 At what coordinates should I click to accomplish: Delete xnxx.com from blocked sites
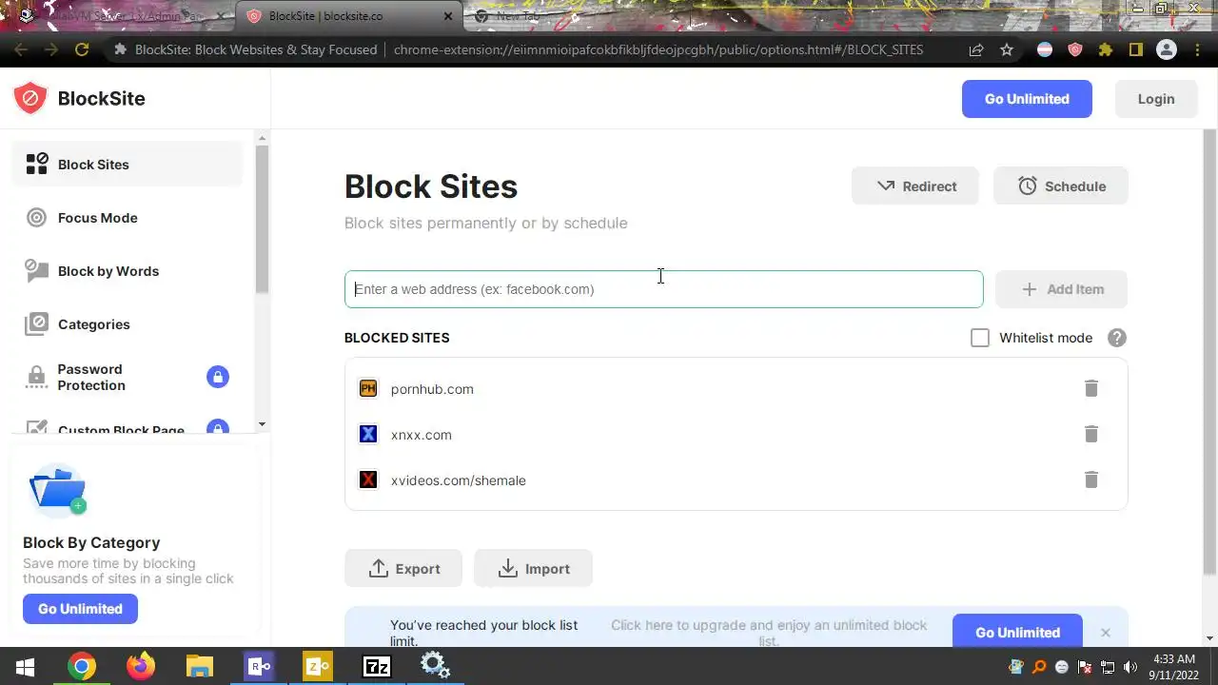click(1091, 434)
